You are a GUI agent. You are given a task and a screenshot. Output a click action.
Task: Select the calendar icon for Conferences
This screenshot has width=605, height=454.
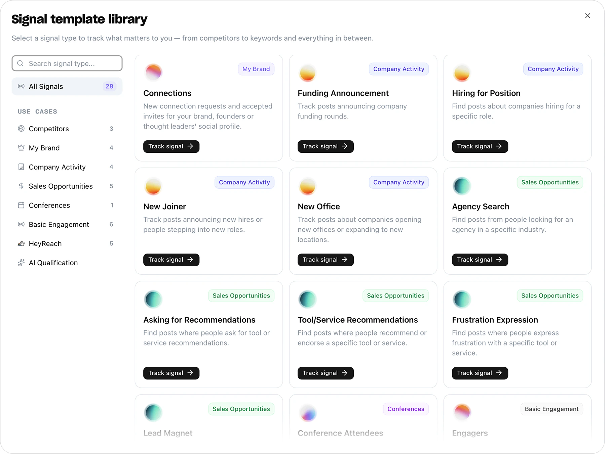tap(21, 205)
